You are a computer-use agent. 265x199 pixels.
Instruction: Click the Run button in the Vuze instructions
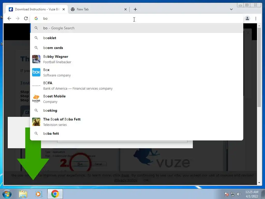coord(80,164)
